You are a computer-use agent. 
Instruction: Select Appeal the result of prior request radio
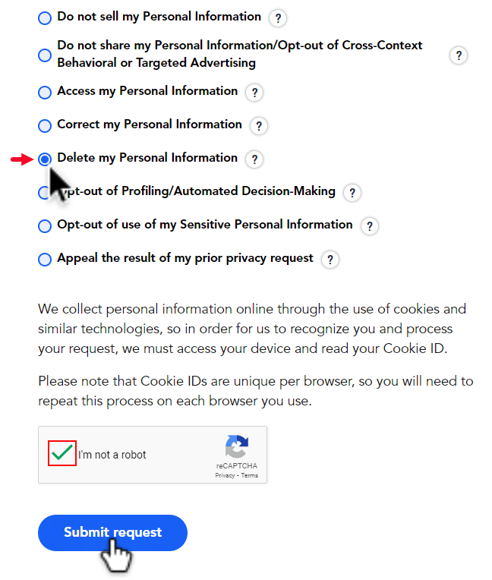pos(45,260)
